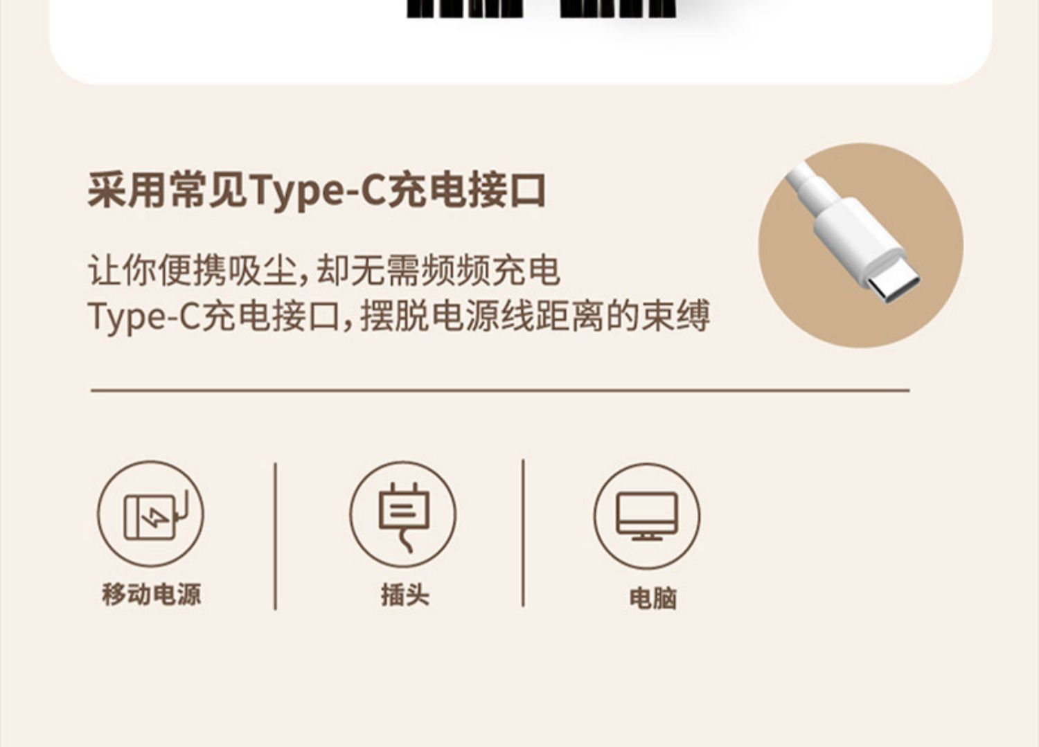Image resolution: width=1039 pixels, height=747 pixels.
Task: Click the black barcode stripes at top
Action: (540, 8)
